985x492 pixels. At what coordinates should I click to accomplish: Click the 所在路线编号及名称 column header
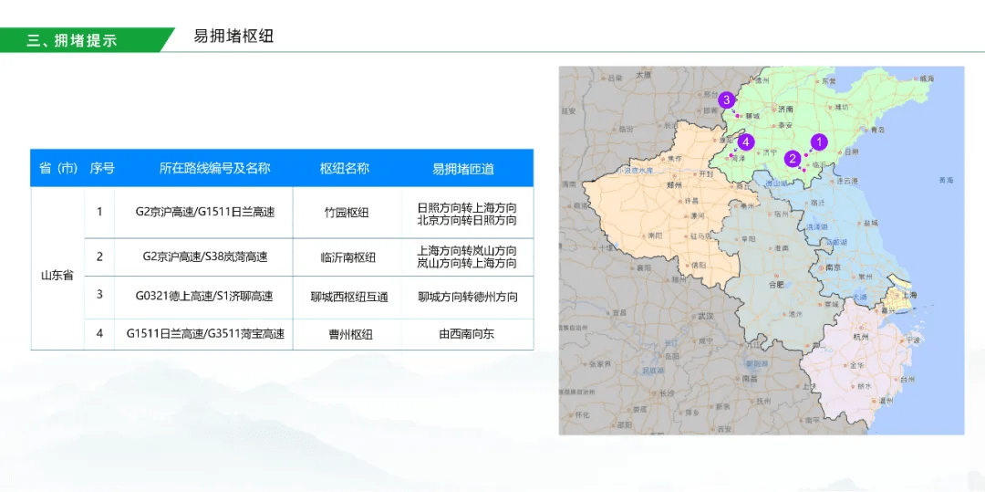coord(214,168)
